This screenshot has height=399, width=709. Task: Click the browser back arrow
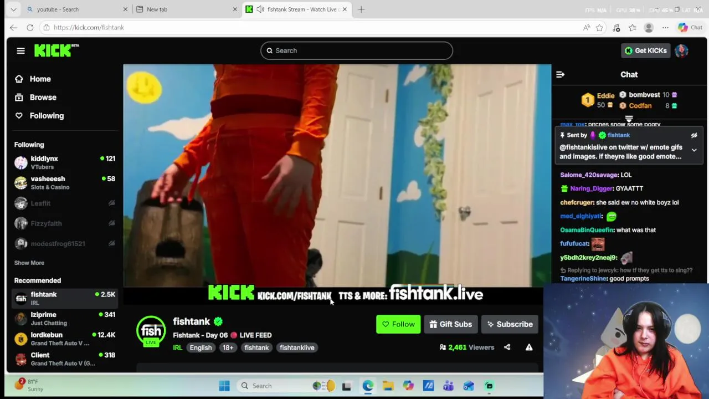pyautogui.click(x=14, y=27)
